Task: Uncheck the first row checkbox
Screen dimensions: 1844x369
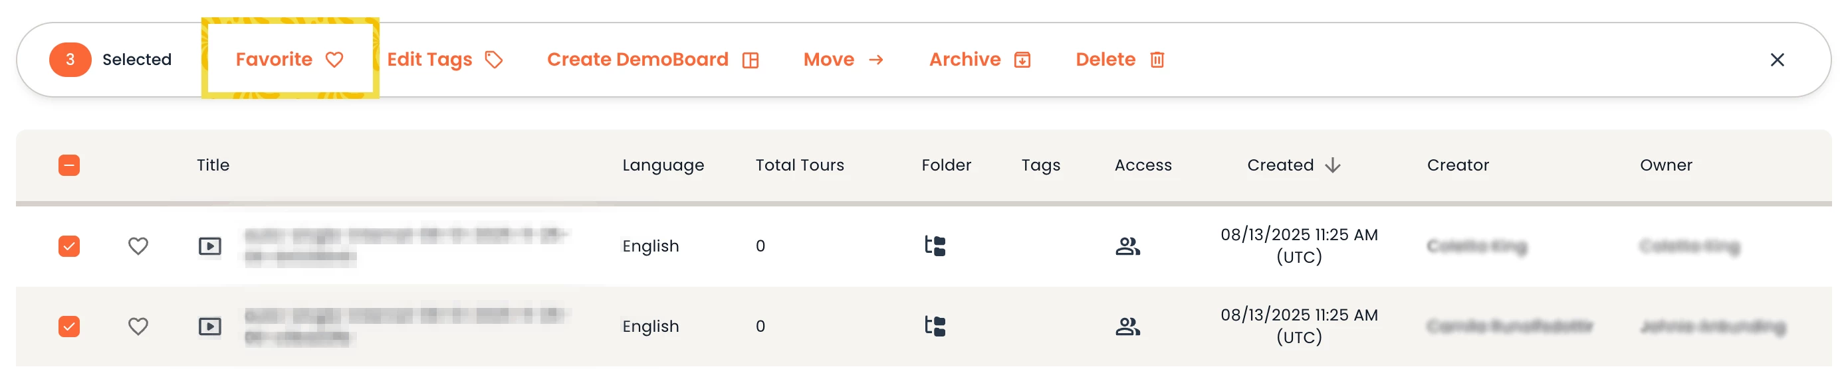Action: (x=69, y=246)
